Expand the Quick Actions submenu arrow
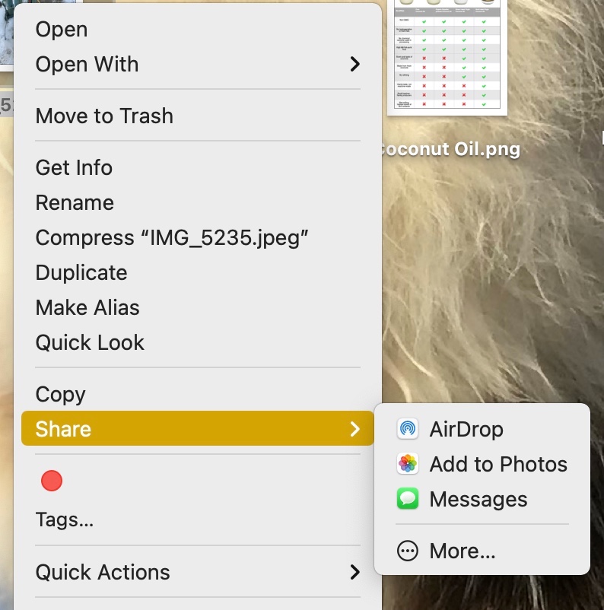Screen dimensions: 604x610 [x=354, y=572]
